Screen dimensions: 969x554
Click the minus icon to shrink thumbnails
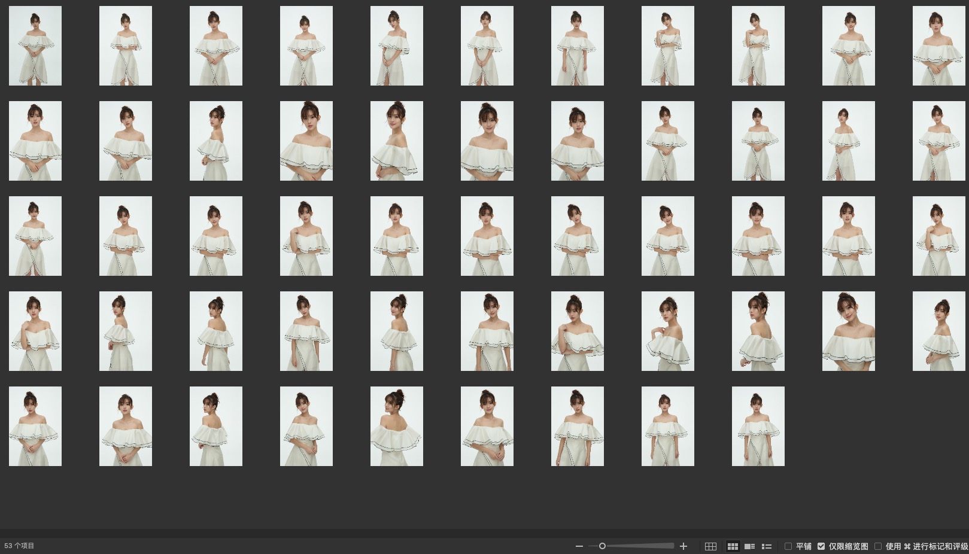pyautogui.click(x=579, y=546)
